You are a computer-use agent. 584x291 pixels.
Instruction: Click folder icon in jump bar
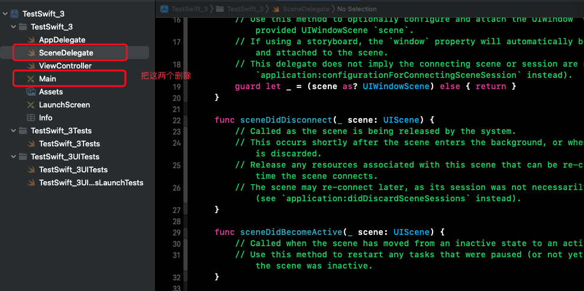pyautogui.click(x=220, y=9)
